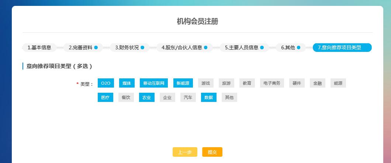Toggle off 移动互联网 tag
391x163 pixels.
(x=154, y=83)
